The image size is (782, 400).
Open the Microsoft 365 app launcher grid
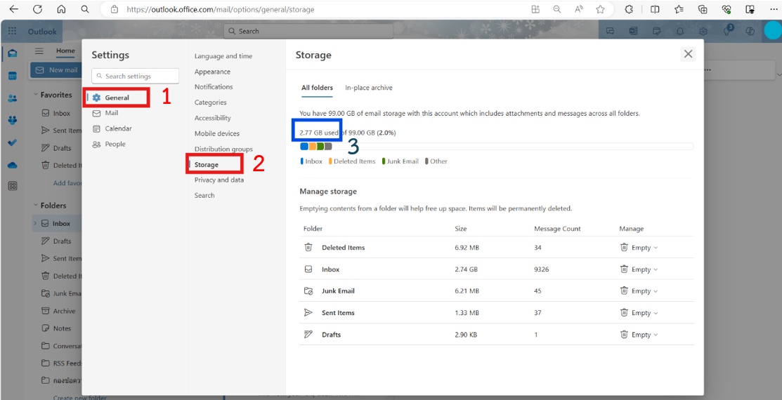tap(12, 32)
